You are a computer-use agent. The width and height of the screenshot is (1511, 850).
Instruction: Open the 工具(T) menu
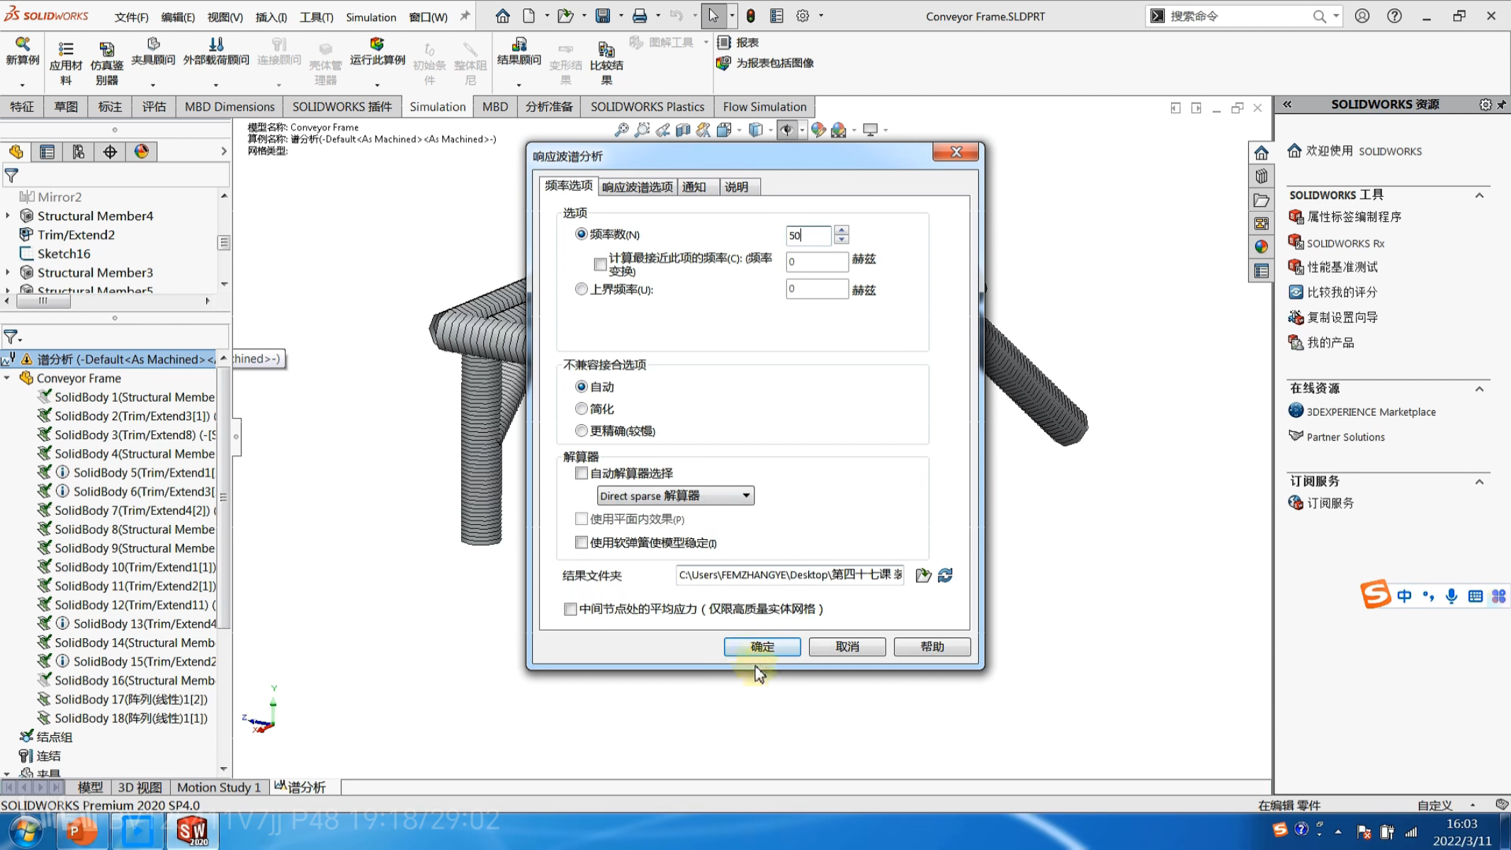[x=316, y=17]
